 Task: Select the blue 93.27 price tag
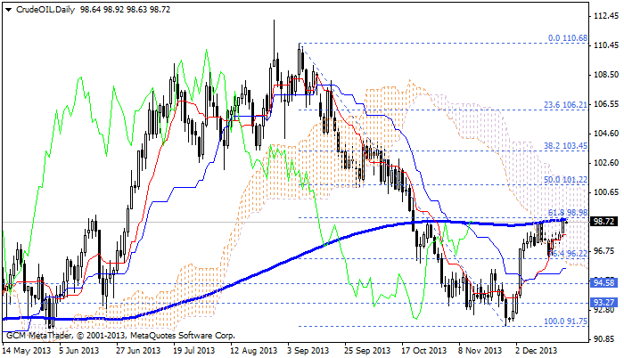click(604, 303)
